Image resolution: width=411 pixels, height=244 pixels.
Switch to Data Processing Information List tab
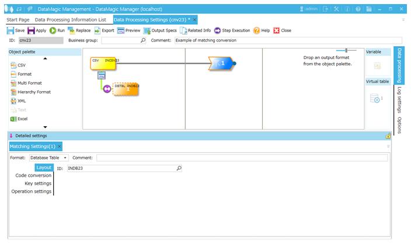(x=70, y=19)
